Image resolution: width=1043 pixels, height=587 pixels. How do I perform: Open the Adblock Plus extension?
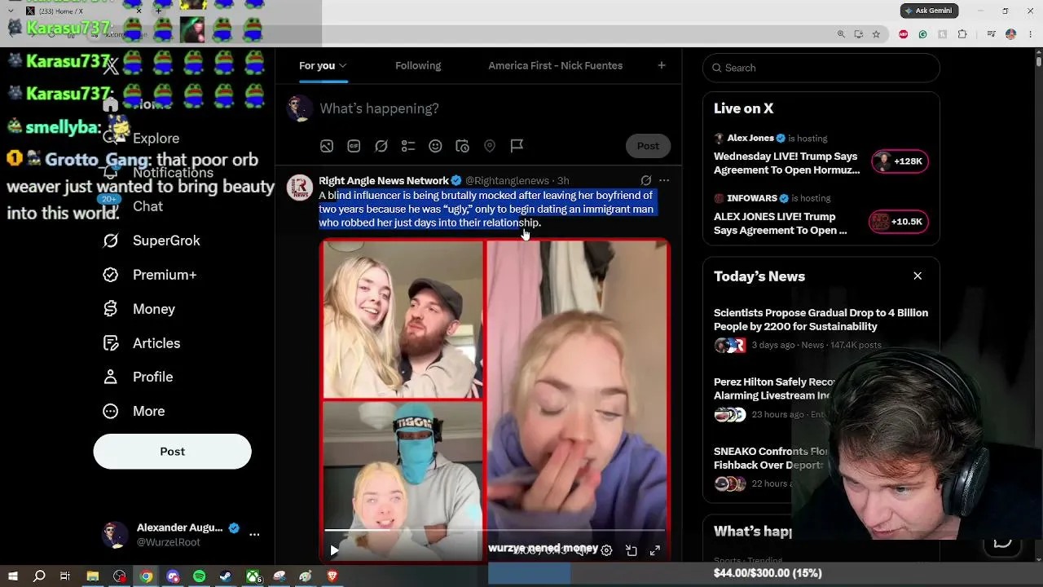(x=903, y=34)
